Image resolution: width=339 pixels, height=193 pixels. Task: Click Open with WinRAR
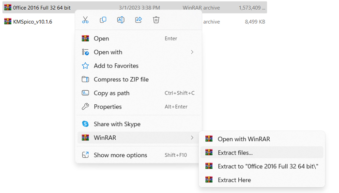pyautogui.click(x=244, y=139)
